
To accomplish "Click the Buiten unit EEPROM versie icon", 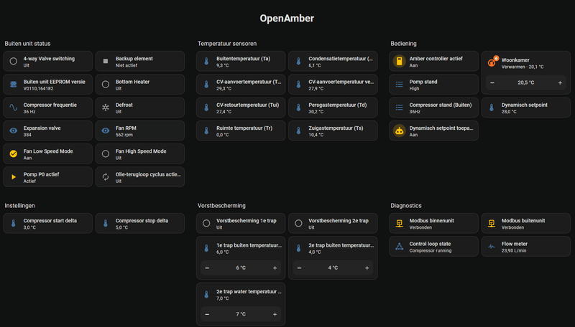I will [13, 85].
